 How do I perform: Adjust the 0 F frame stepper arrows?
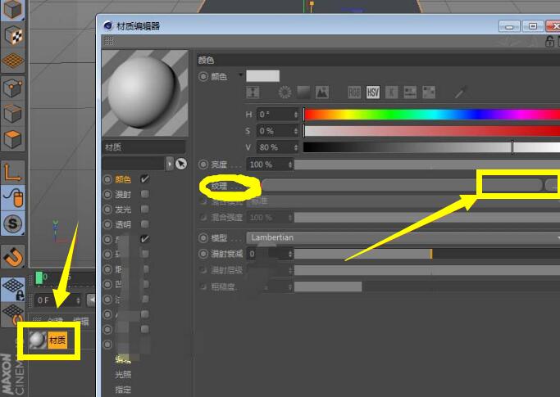click(x=78, y=300)
